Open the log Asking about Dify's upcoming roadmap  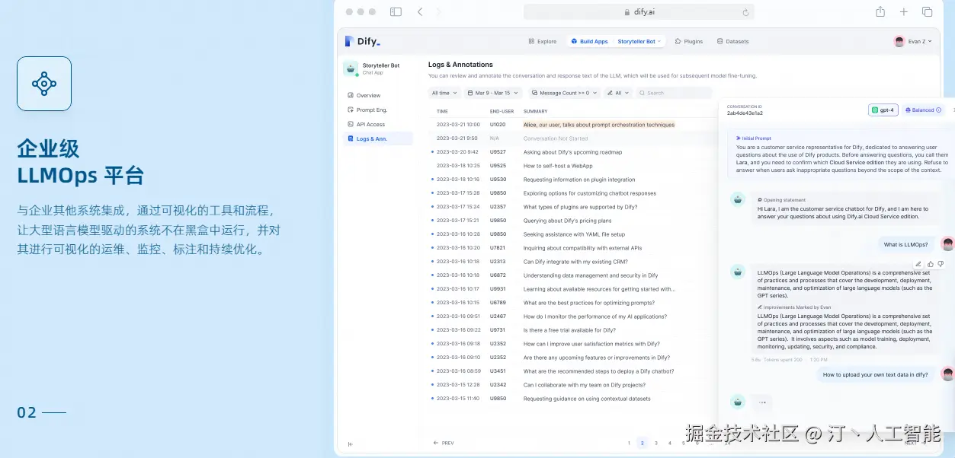(572, 152)
